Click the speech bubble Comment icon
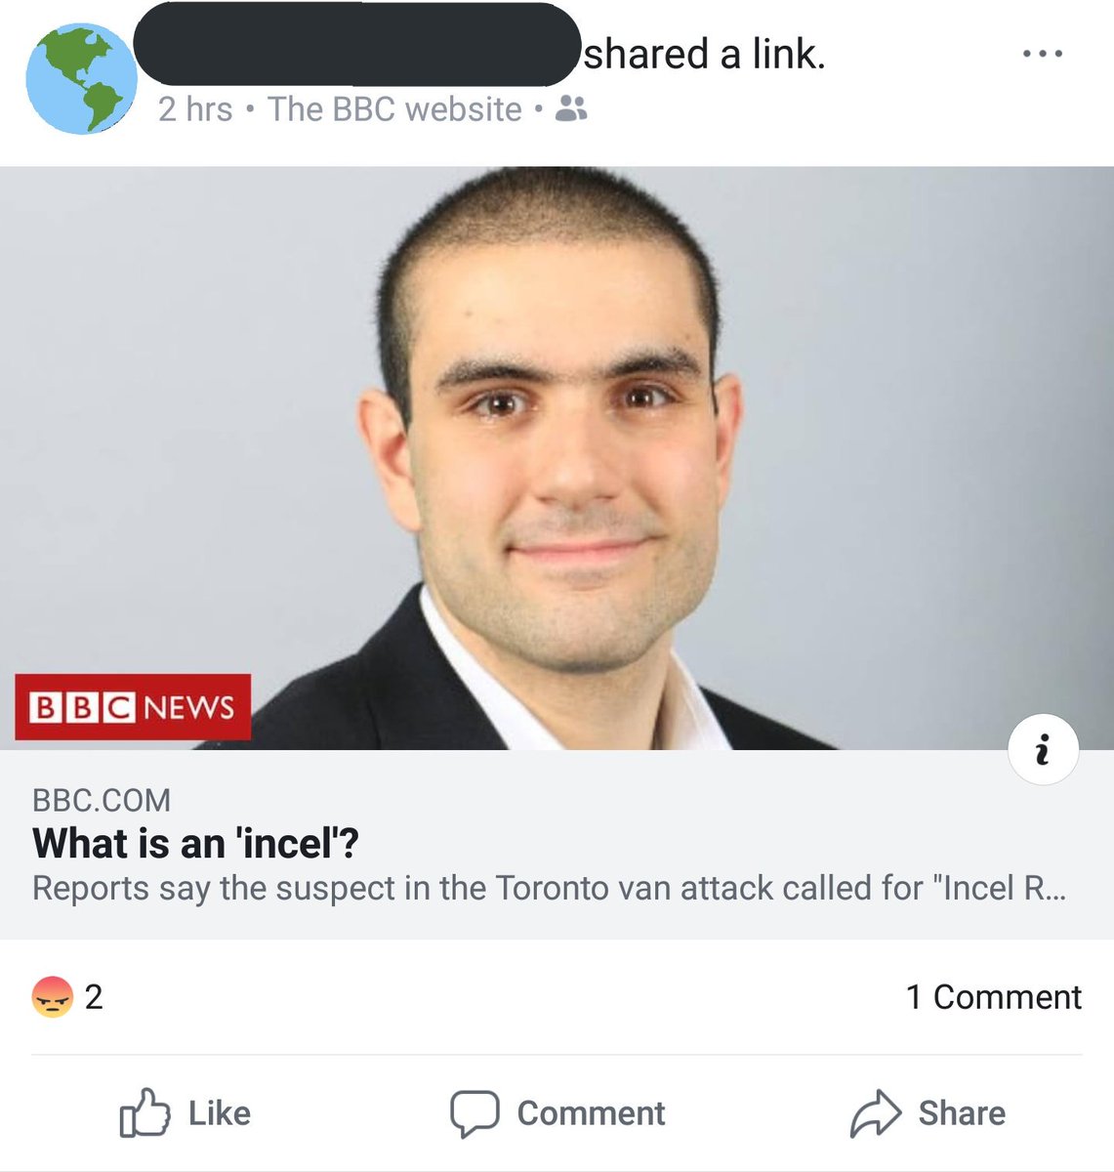The width and height of the screenshot is (1114, 1172). [x=474, y=1113]
